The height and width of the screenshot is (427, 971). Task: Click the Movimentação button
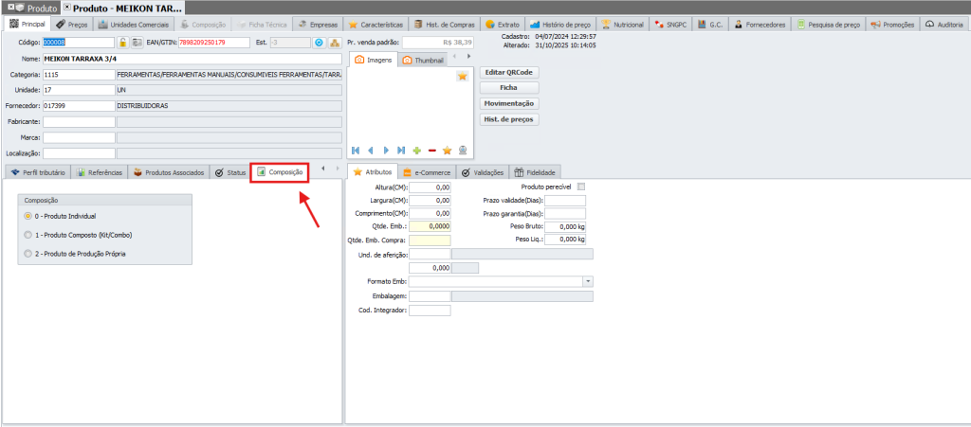(510, 103)
